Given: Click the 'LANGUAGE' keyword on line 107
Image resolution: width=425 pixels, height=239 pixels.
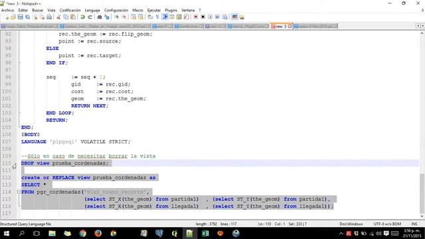Looking at the screenshot, I should [x=34, y=141].
